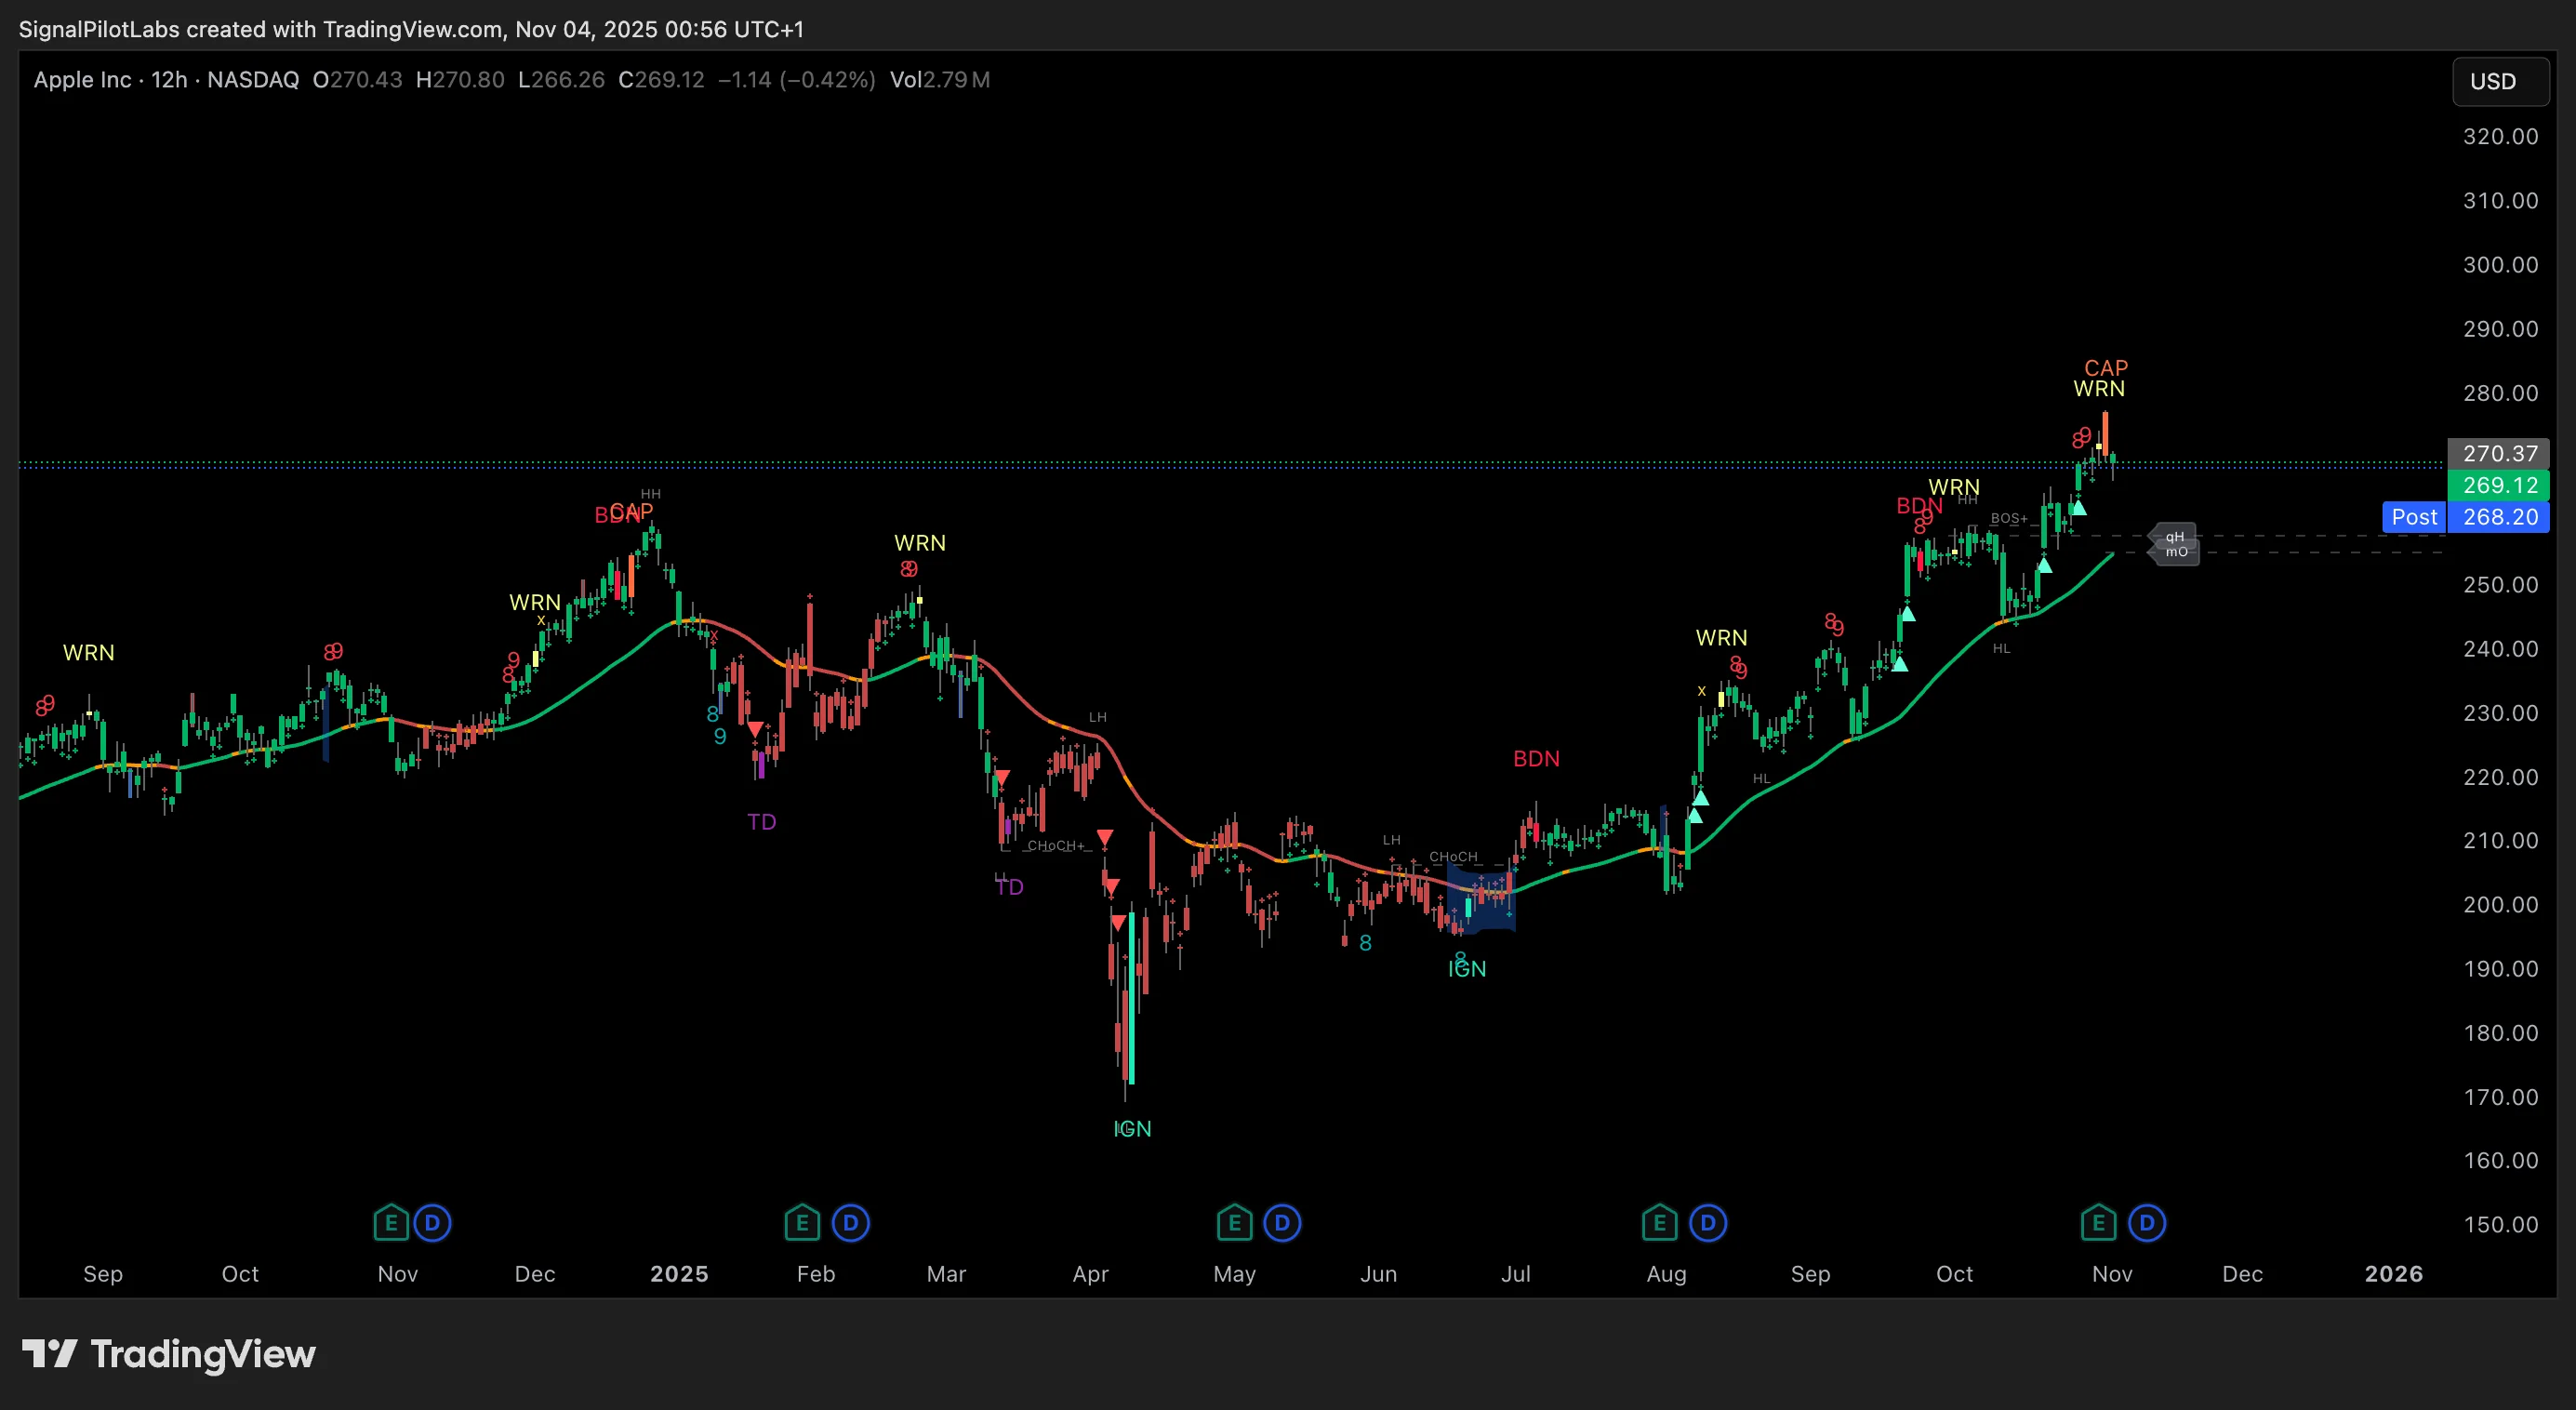Click the dividend D icon under November 2025
2576x1410 pixels.
(x=2146, y=1222)
